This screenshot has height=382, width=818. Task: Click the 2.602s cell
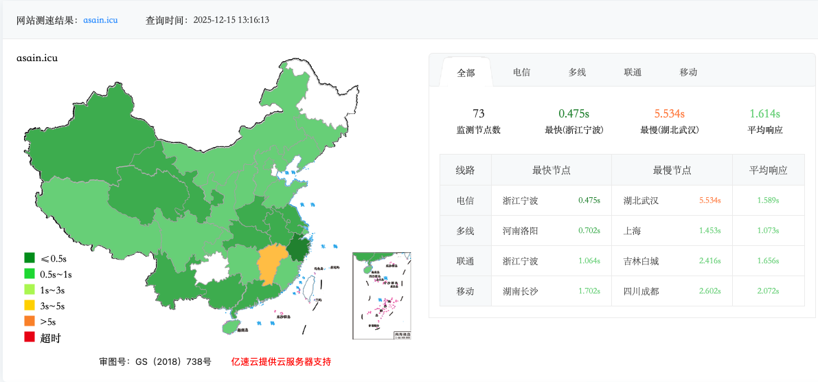710,291
